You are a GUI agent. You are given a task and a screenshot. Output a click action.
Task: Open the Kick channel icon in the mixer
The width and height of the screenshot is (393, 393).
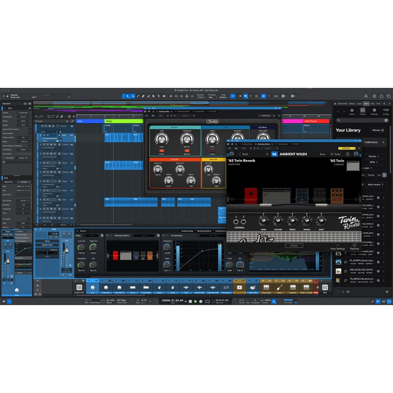(x=93, y=287)
